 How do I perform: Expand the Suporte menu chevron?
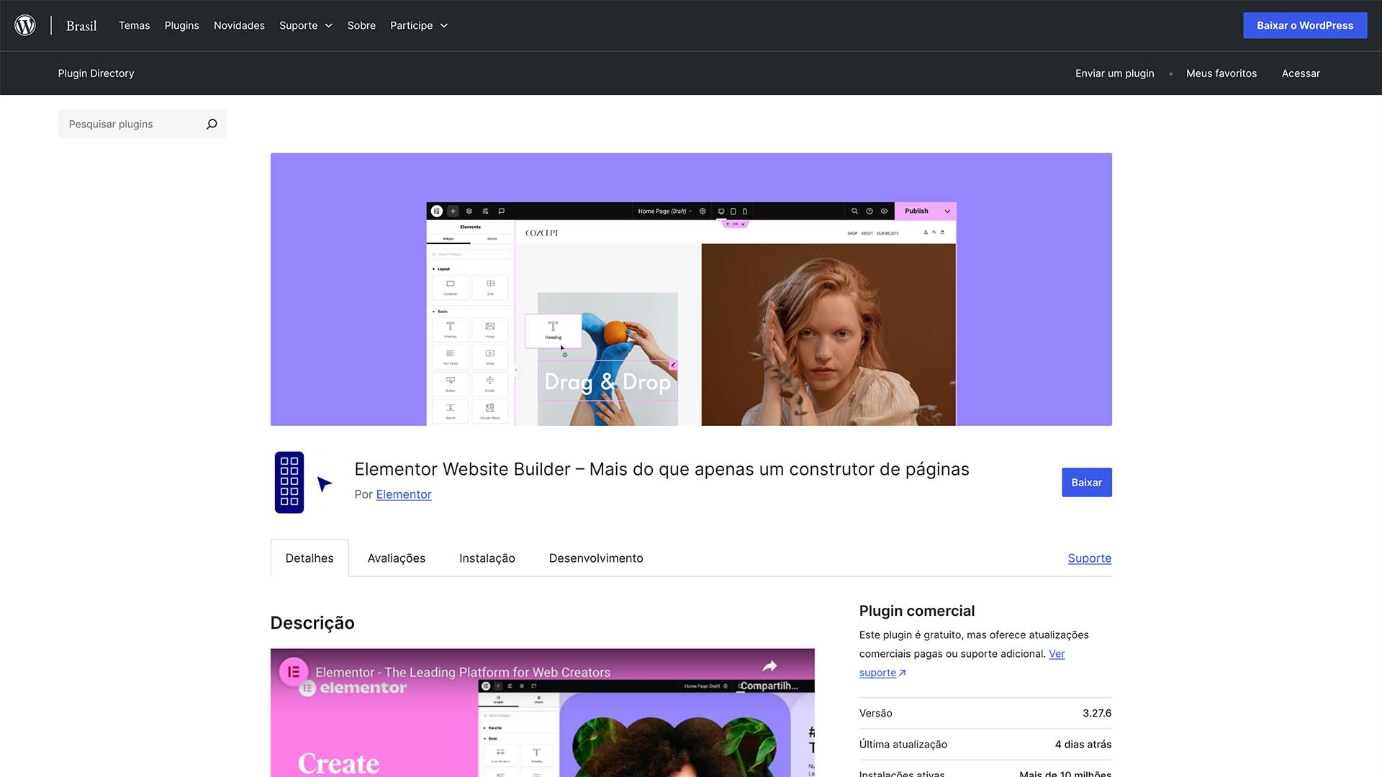(328, 25)
